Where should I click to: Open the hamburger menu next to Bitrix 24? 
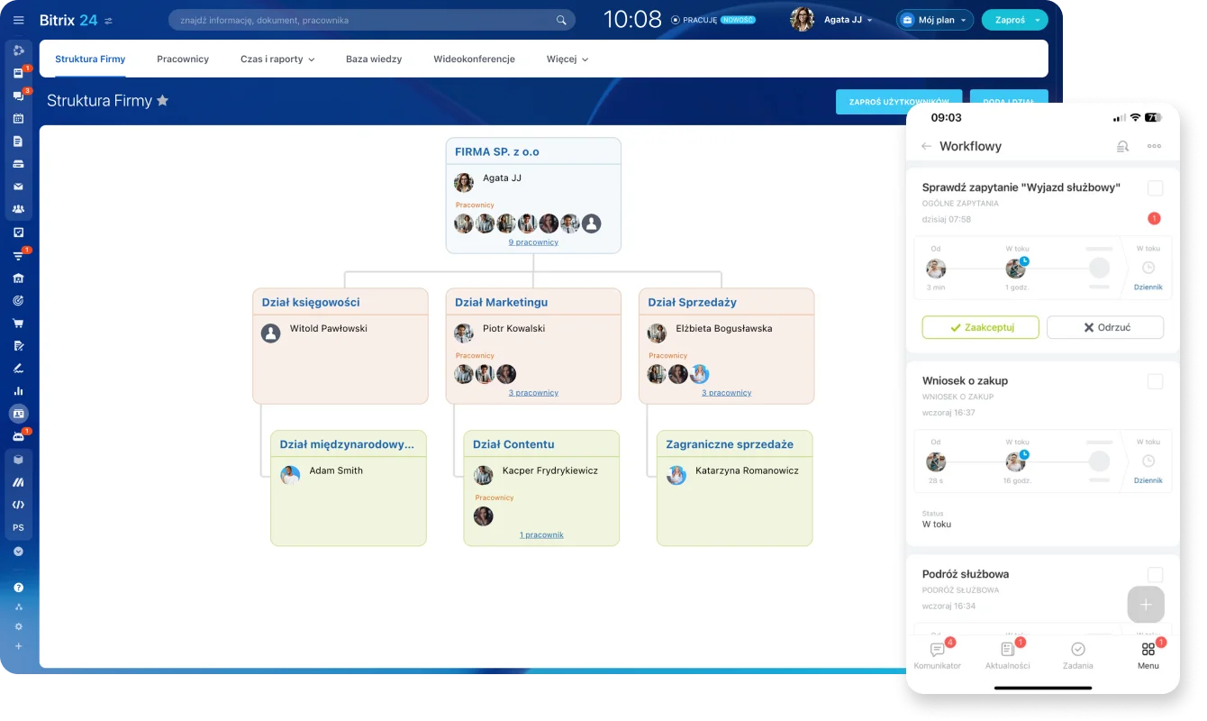19,20
